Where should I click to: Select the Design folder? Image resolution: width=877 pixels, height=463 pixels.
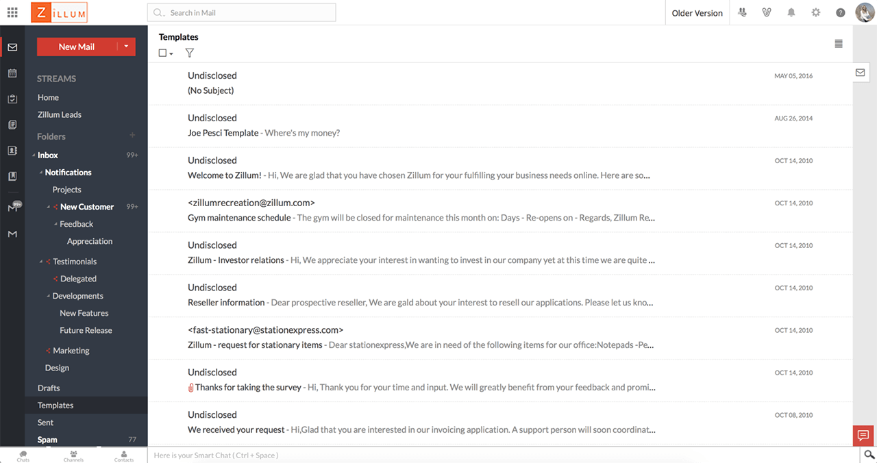click(57, 368)
